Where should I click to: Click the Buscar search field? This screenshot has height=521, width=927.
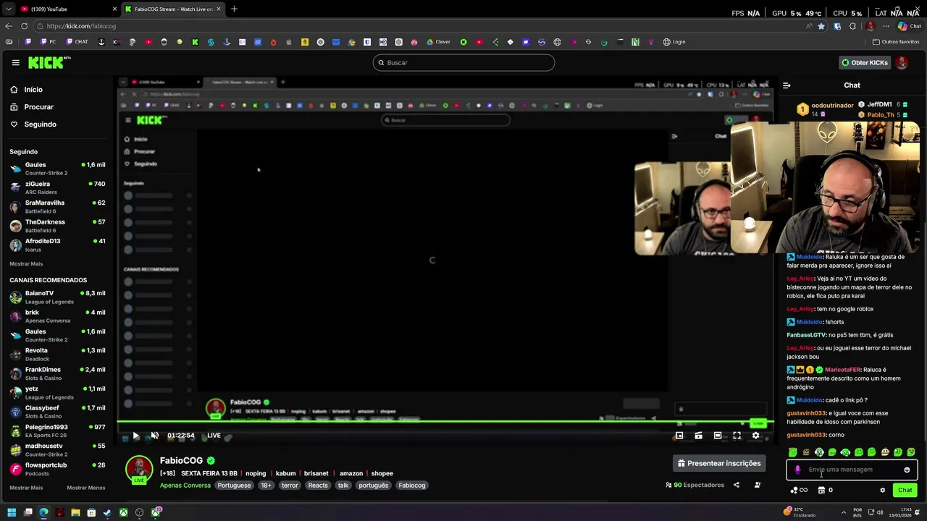[x=463, y=63]
